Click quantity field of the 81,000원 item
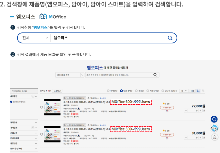Image resolution: width=220 pixels, height=153 pixels. (x=193, y=138)
